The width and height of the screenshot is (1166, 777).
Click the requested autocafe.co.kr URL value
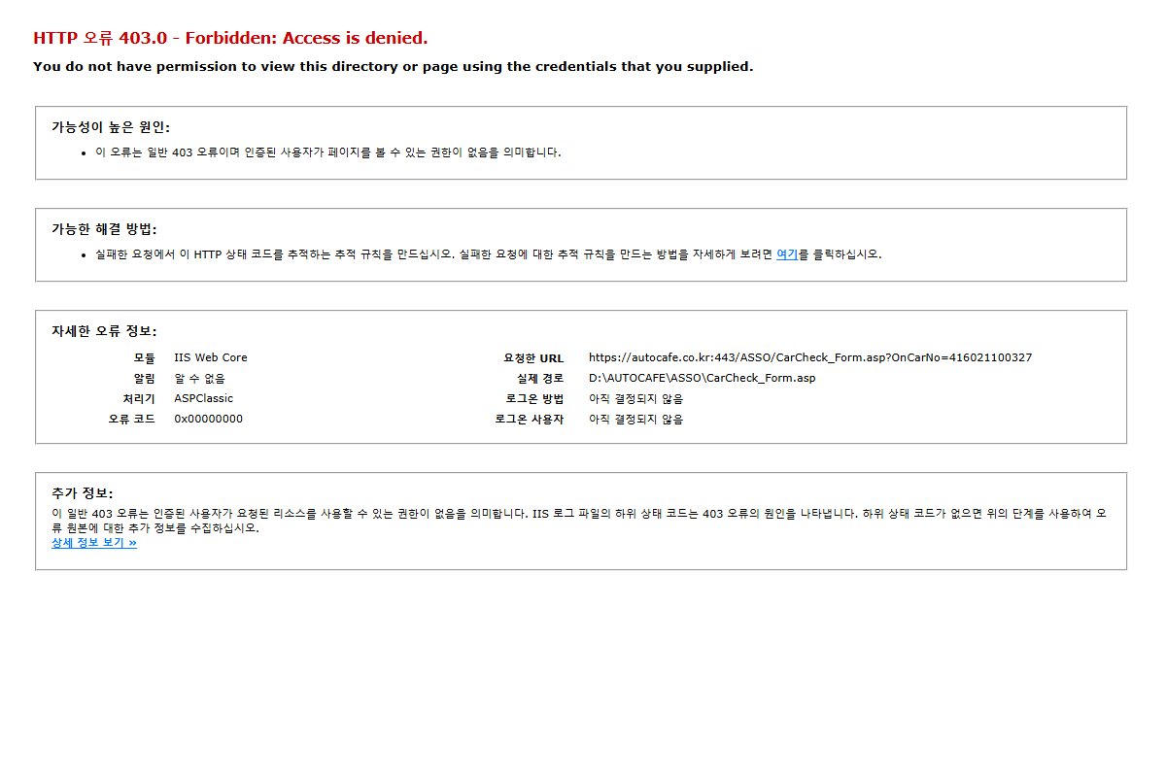(810, 357)
